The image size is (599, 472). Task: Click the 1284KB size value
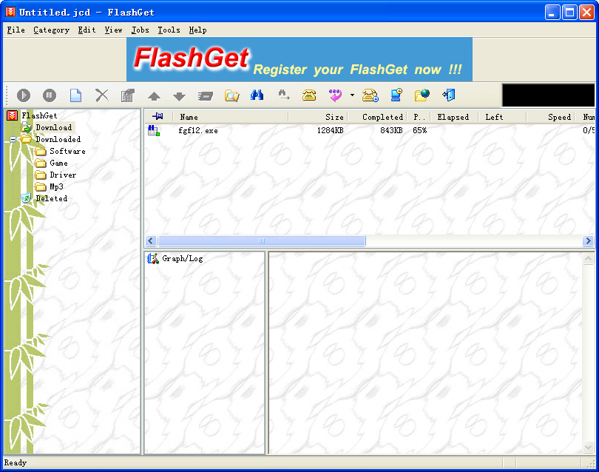pyautogui.click(x=330, y=130)
